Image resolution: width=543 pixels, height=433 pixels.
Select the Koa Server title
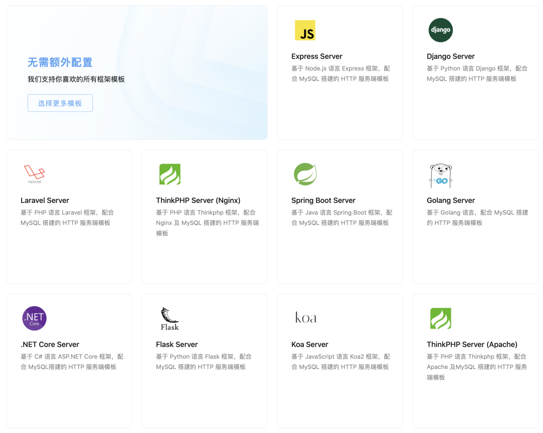point(310,344)
